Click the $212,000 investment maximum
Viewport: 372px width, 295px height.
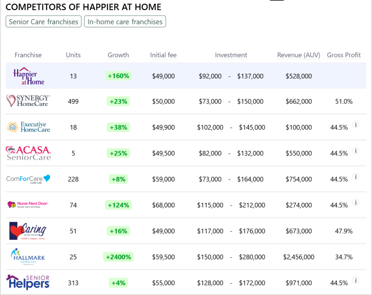[x=252, y=205]
